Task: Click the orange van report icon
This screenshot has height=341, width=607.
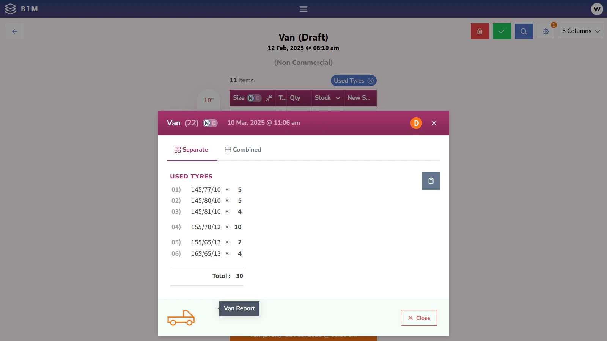Action: click(x=181, y=318)
